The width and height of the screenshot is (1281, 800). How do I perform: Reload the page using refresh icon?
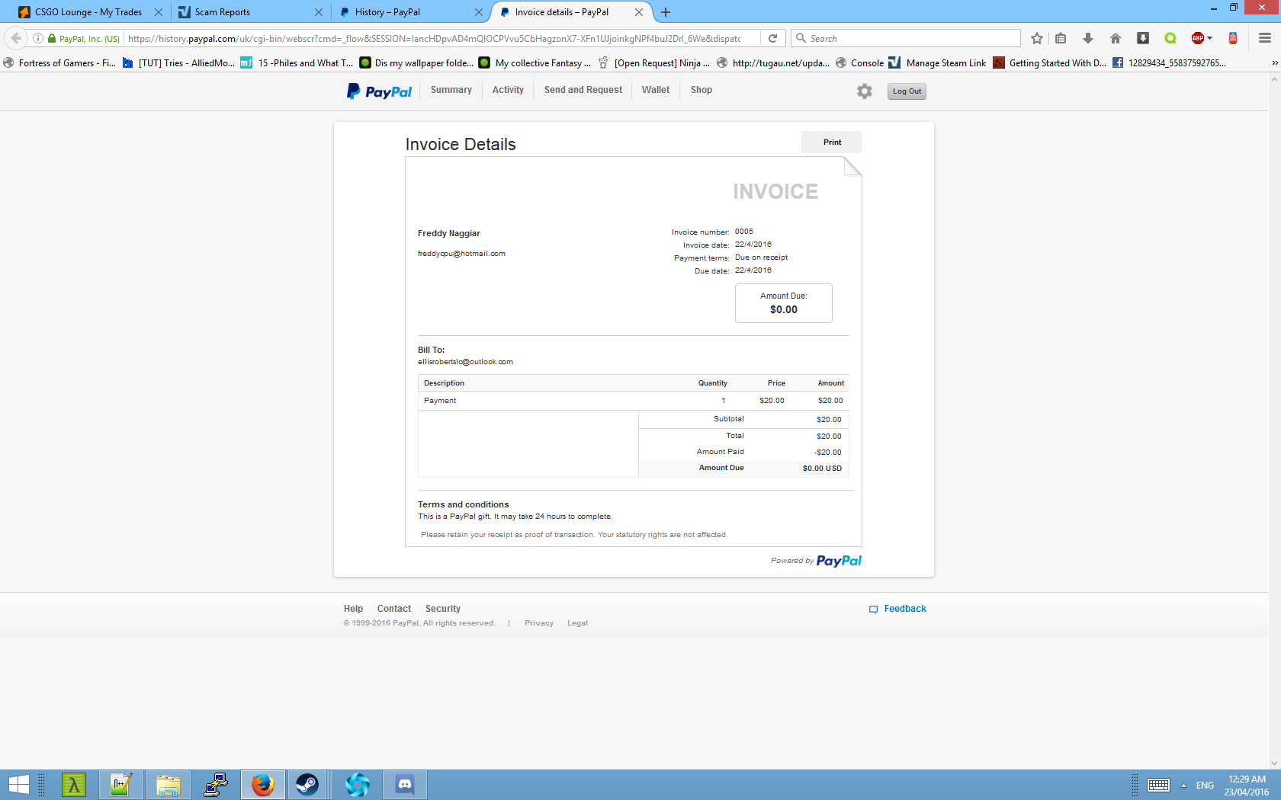pos(772,39)
